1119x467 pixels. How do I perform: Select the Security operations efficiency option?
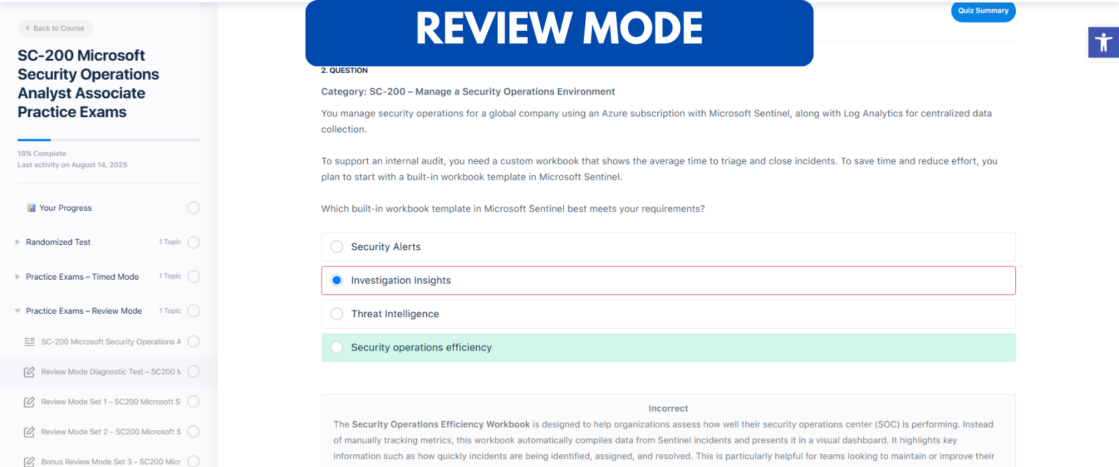[x=337, y=347]
